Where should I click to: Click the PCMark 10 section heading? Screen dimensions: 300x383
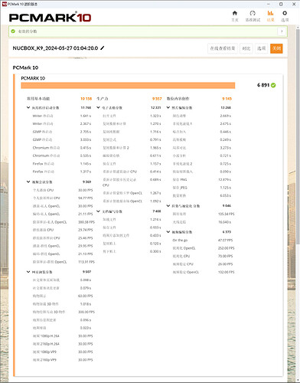(25, 67)
